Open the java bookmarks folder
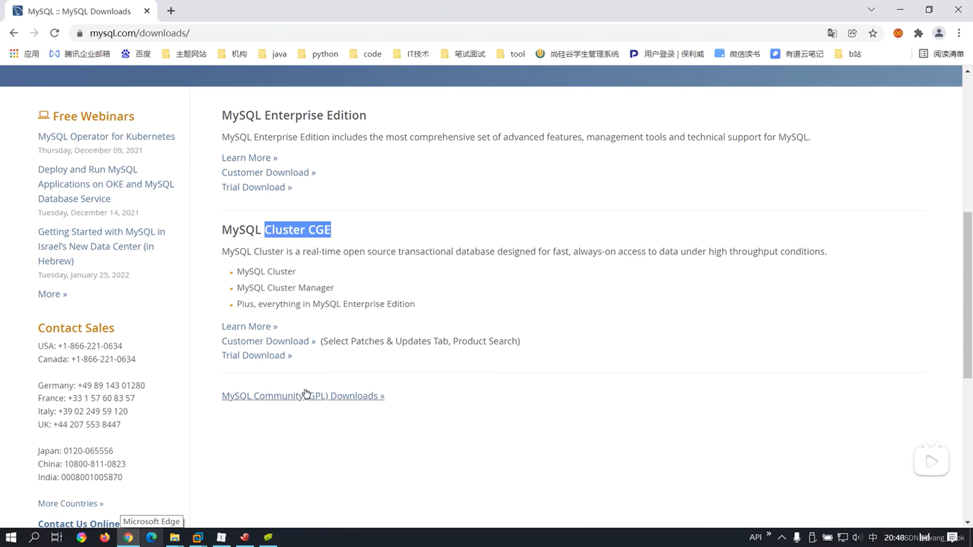Screen dimensions: 973x547 tap(273, 54)
